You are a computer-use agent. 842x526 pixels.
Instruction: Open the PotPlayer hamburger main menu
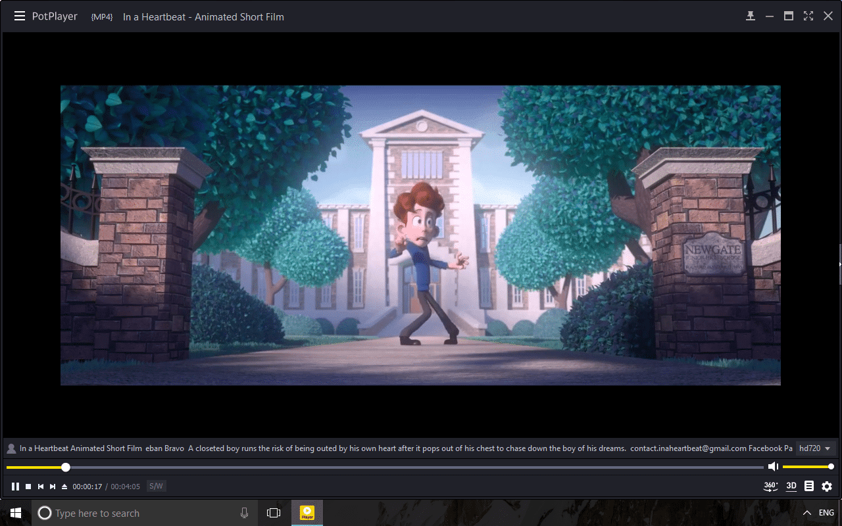(20, 16)
